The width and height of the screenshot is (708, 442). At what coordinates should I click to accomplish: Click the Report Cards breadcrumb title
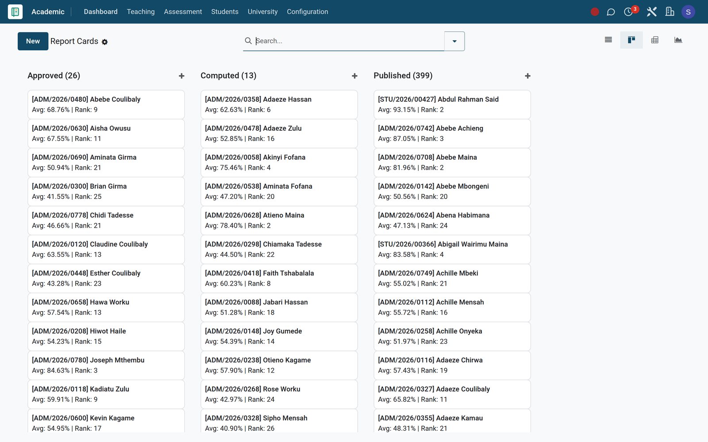(74, 41)
